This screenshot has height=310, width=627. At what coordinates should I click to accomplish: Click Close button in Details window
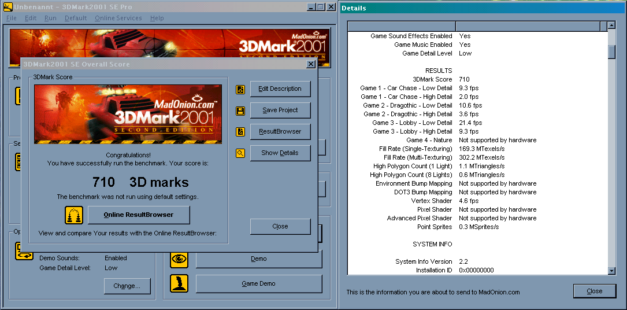[595, 291]
